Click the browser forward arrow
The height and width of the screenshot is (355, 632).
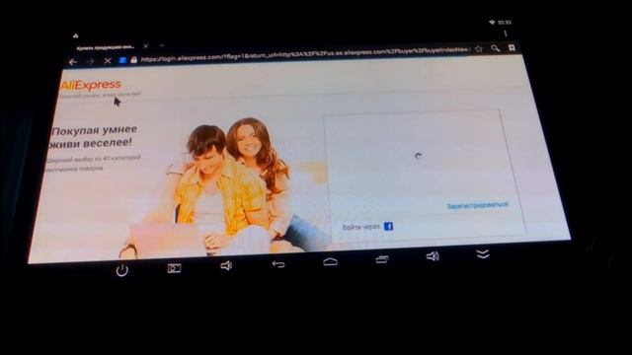tap(90, 61)
